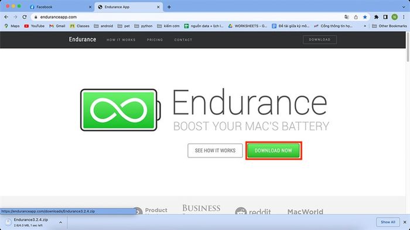Open the Gmail bookmark
The height and width of the screenshot is (230, 410).
click(57, 26)
